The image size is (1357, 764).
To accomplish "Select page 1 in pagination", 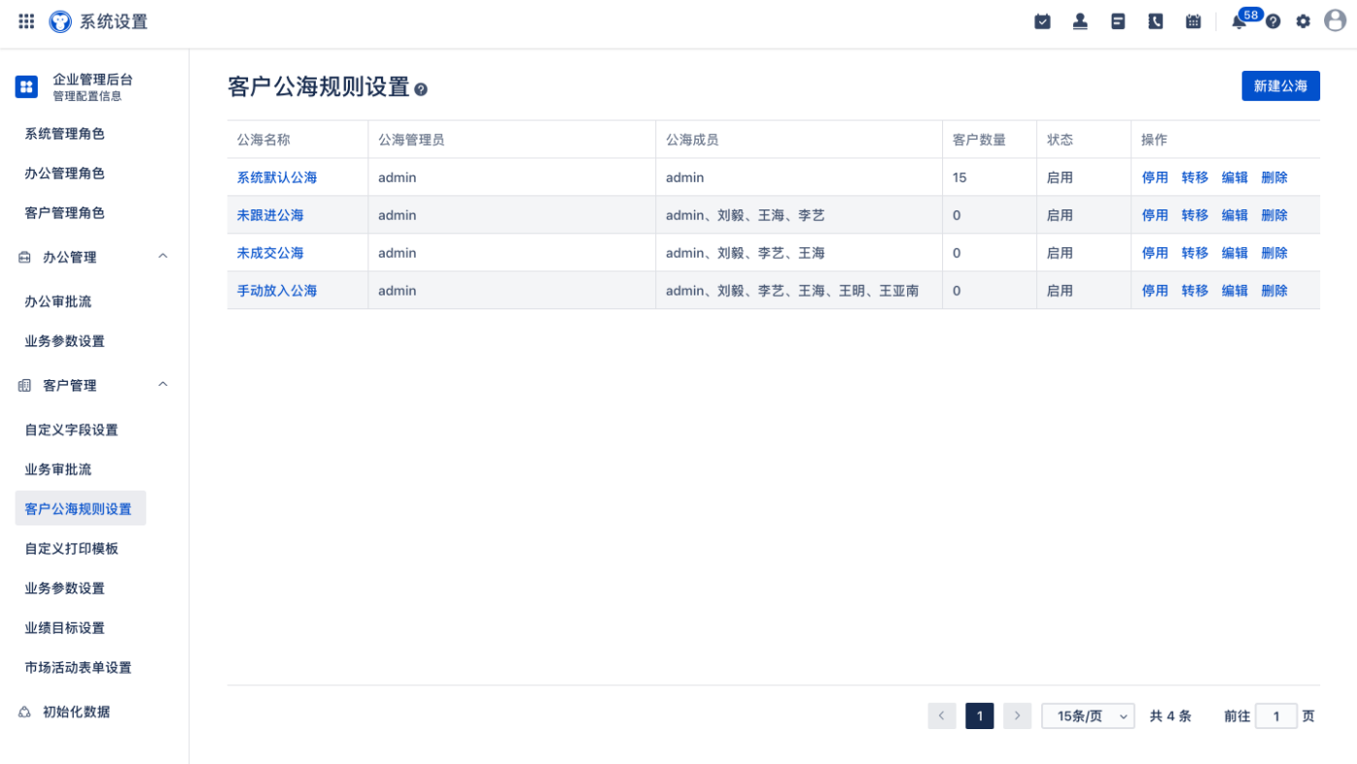I will 979,716.
